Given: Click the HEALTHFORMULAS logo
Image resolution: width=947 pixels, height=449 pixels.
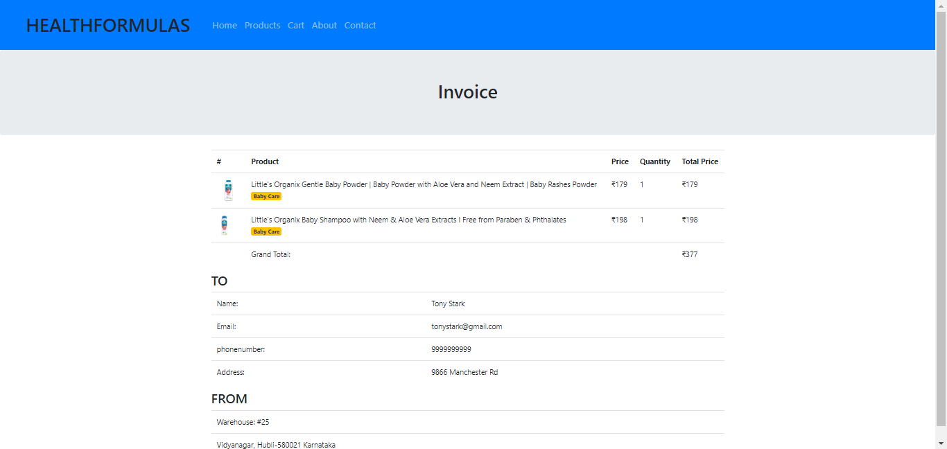Looking at the screenshot, I should (x=108, y=25).
